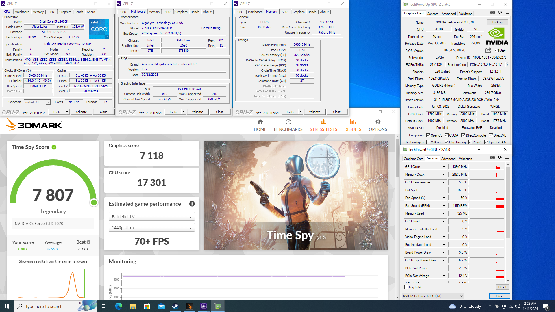The width and height of the screenshot is (555, 312).
Task: Click Lookup button in GPU-Z
Action: point(497,22)
